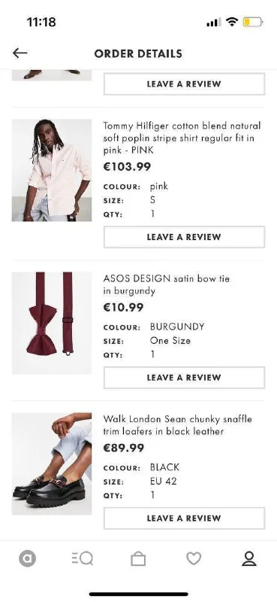277x602 pixels.
Task: Open the pink shirt product image
Action: (52, 170)
